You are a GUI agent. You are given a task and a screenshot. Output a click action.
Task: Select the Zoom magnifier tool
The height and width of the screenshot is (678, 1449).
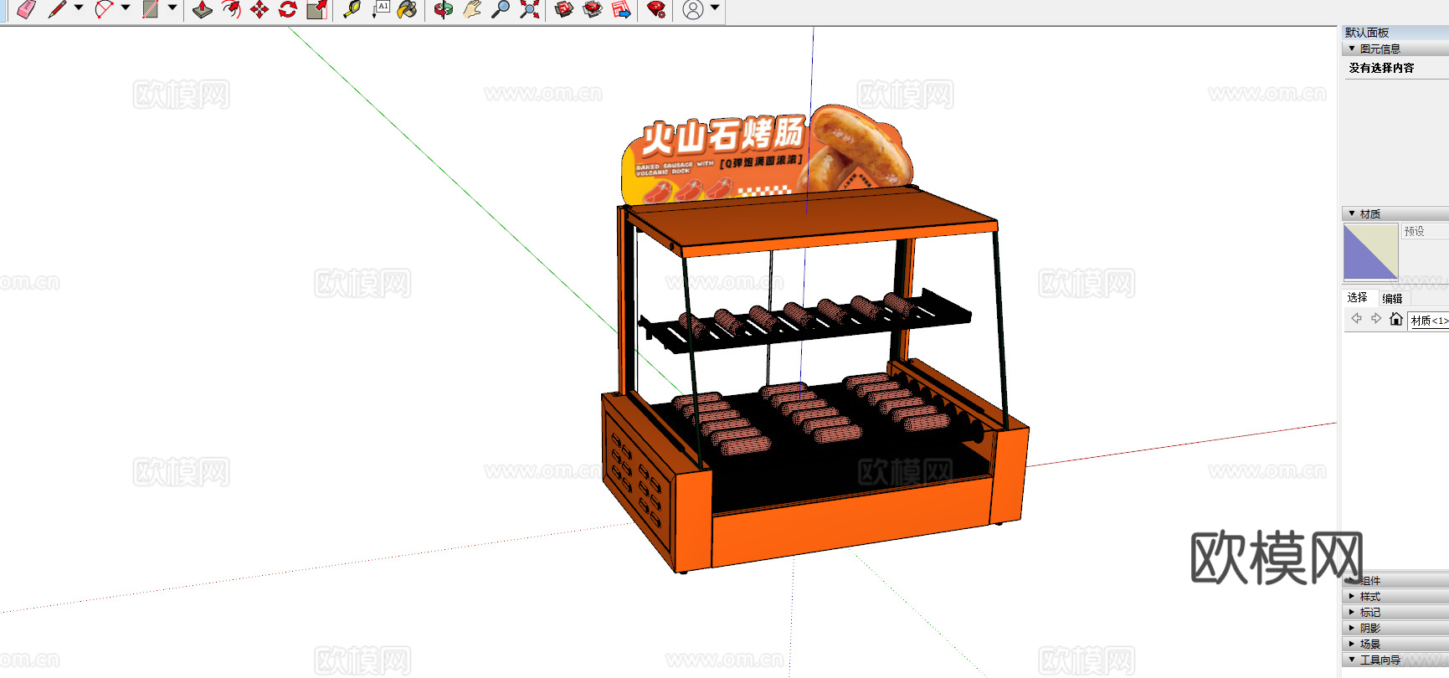501,9
